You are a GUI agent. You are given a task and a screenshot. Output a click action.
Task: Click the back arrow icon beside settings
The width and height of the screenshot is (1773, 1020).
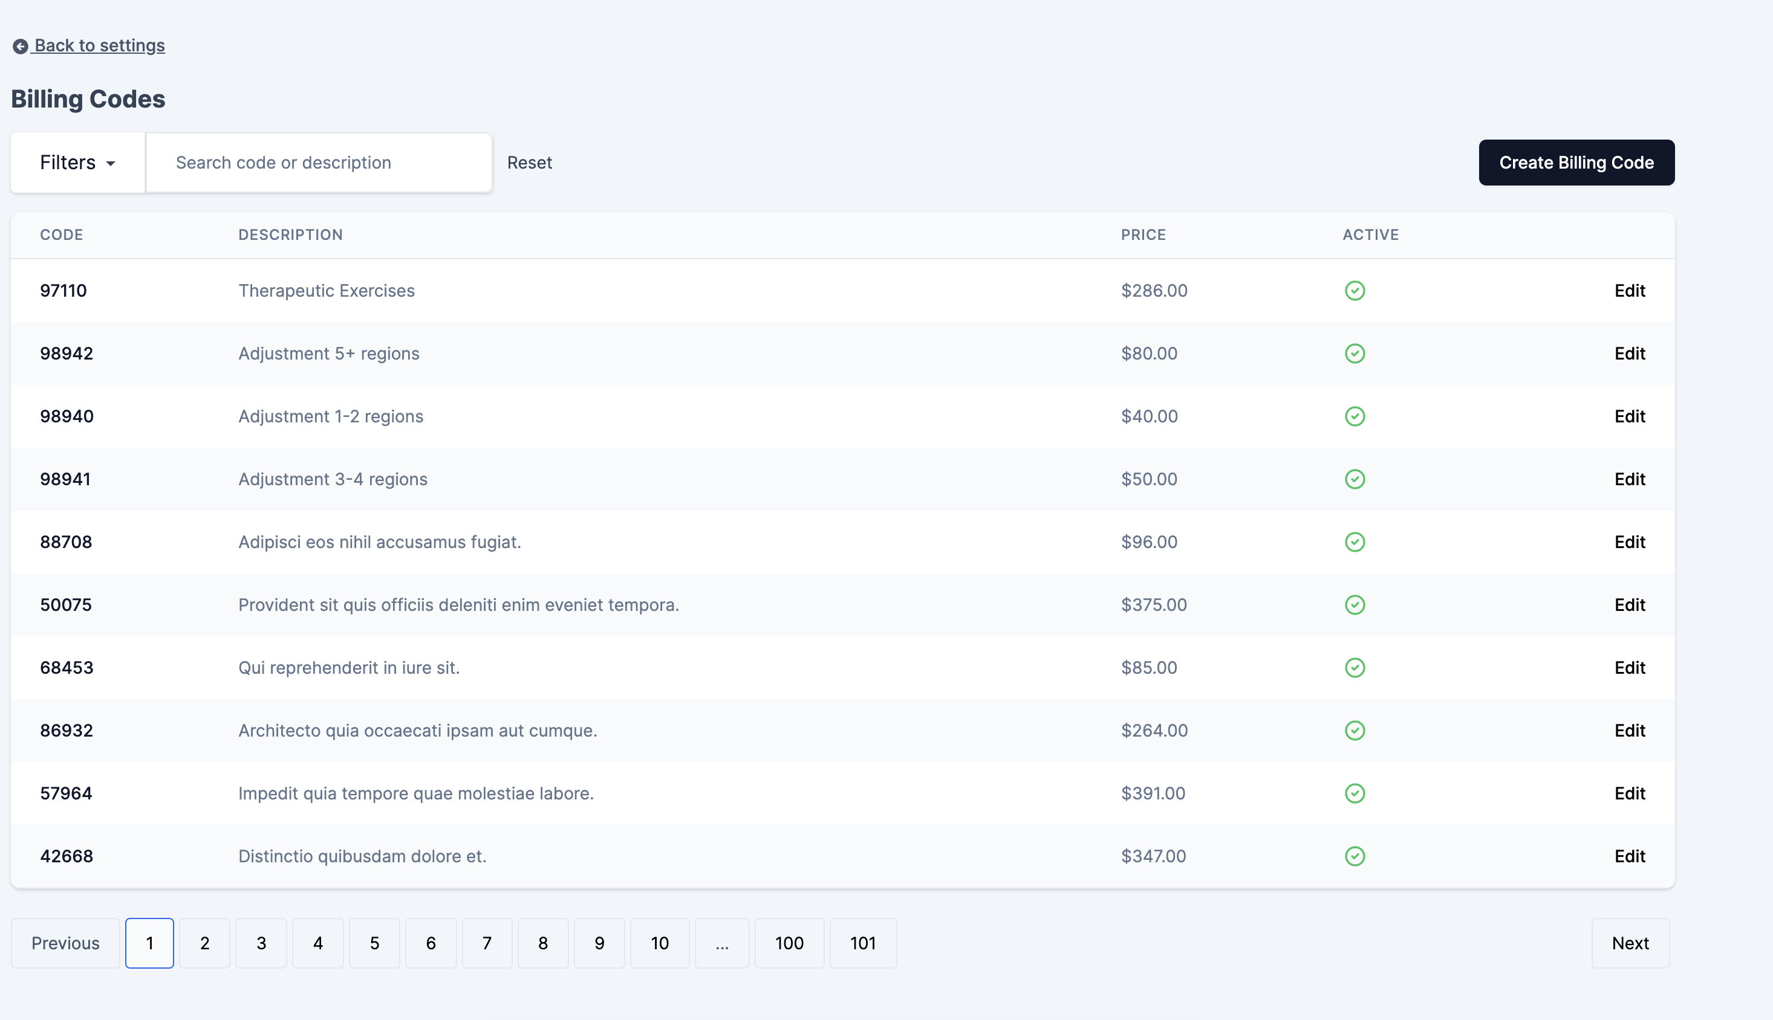tap(21, 47)
